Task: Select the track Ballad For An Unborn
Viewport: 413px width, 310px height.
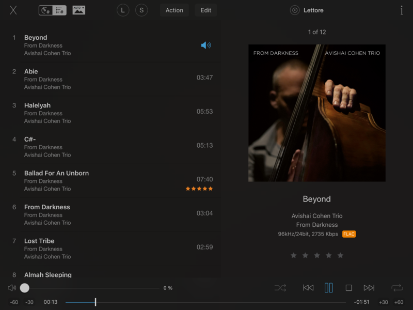Action: pyautogui.click(x=57, y=173)
